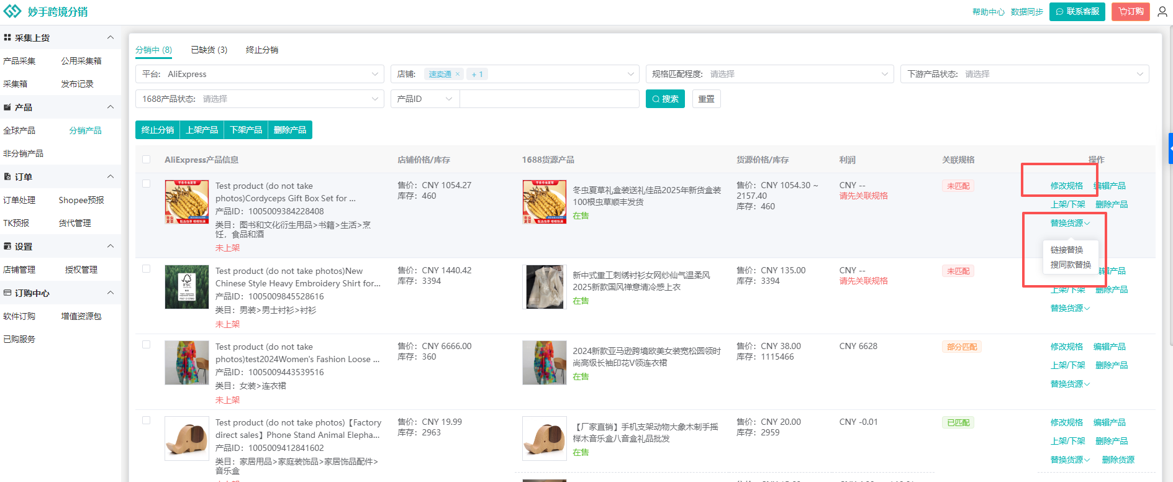Switch to the 已缺货 (3) tab

point(209,50)
